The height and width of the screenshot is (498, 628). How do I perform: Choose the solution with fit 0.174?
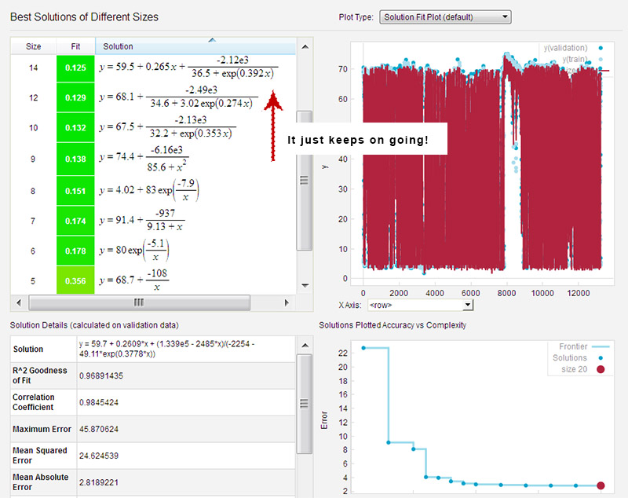click(x=75, y=222)
